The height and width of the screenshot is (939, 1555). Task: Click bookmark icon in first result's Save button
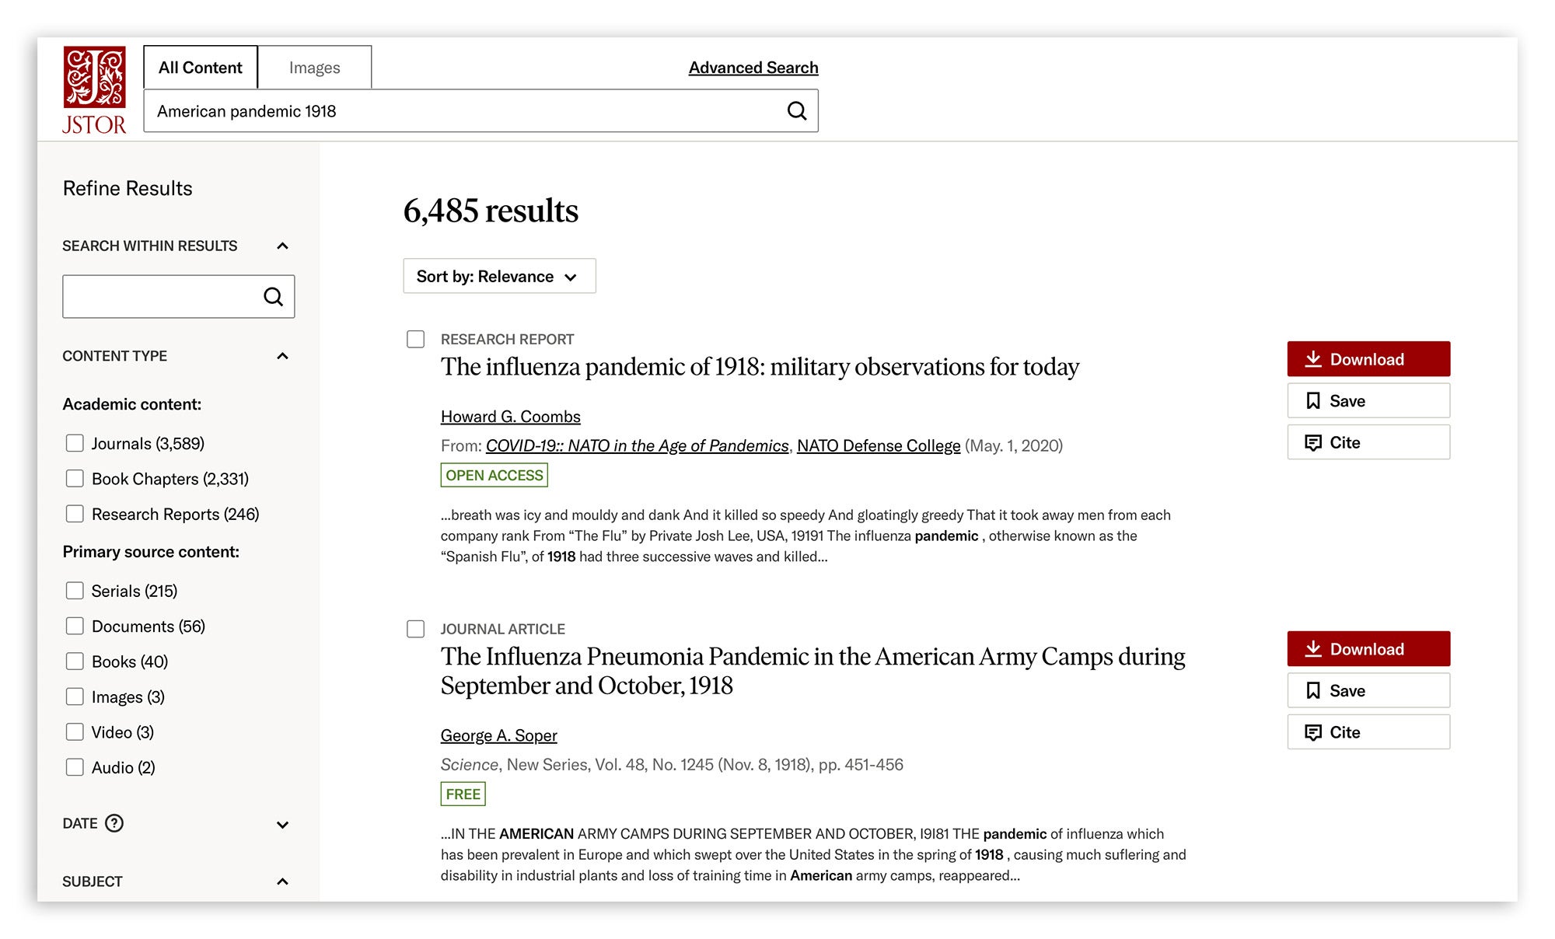[1313, 401]
